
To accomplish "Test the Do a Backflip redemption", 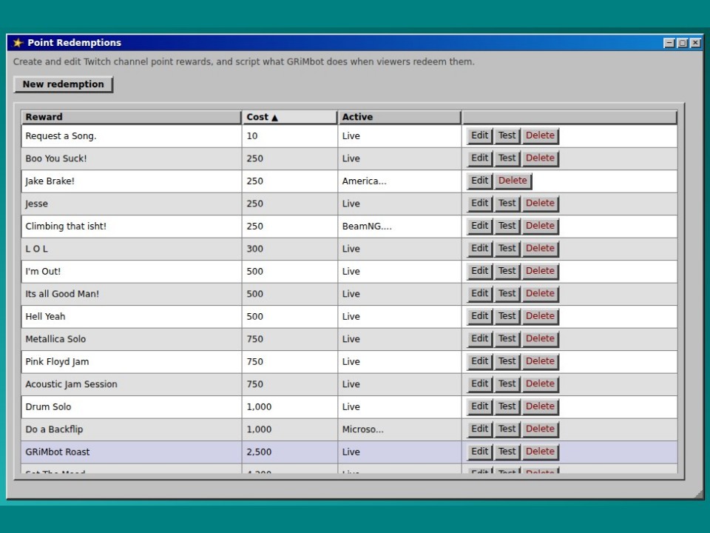I will click(x=507, y=429).
